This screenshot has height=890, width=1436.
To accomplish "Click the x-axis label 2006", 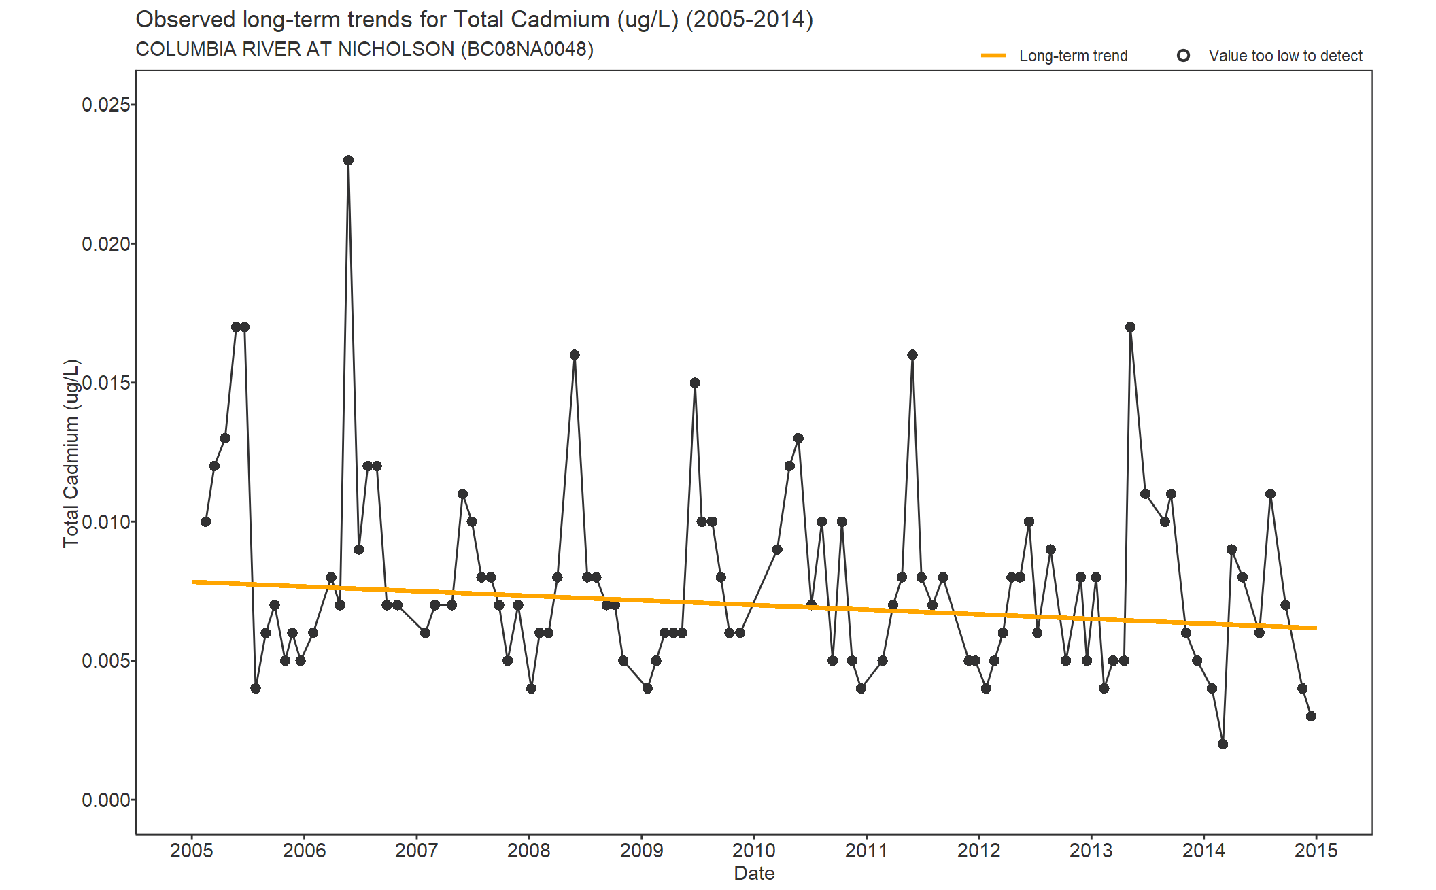I will 304,851.
